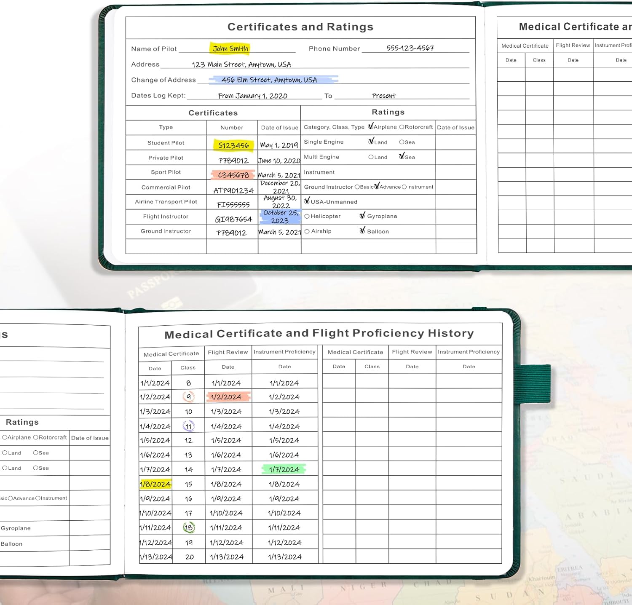This screenshot has width=632, height=605.
Task: Click class value 15
Action: pyautogui.click(x=189, y=484)
